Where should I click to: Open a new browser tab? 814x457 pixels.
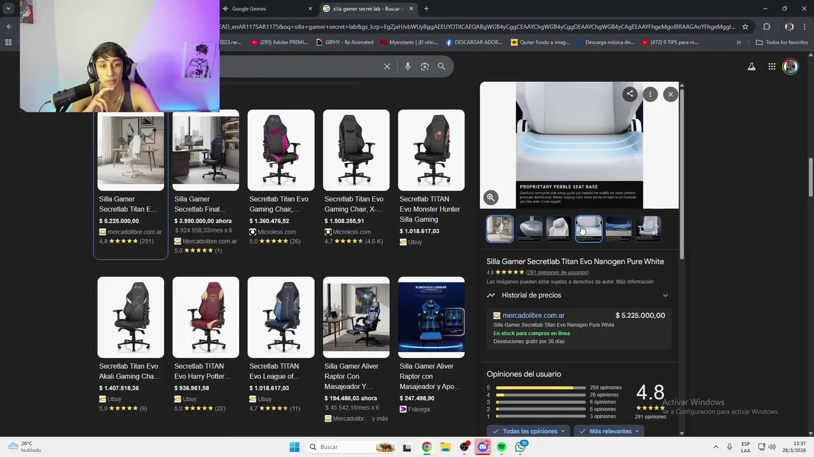tap(426, 9)
